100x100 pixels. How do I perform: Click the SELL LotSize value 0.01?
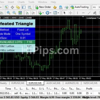tap(29, 50)
